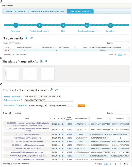Switch to IsopiR constitution tab
Screen dimensions: 132x167
pos(15,11)
